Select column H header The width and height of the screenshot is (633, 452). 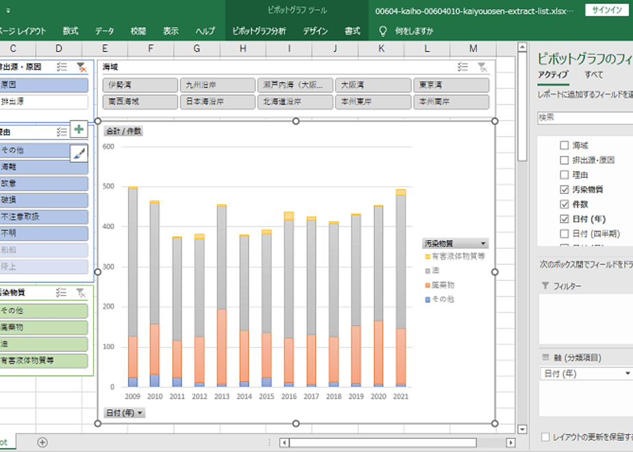[x=243, y=49]
